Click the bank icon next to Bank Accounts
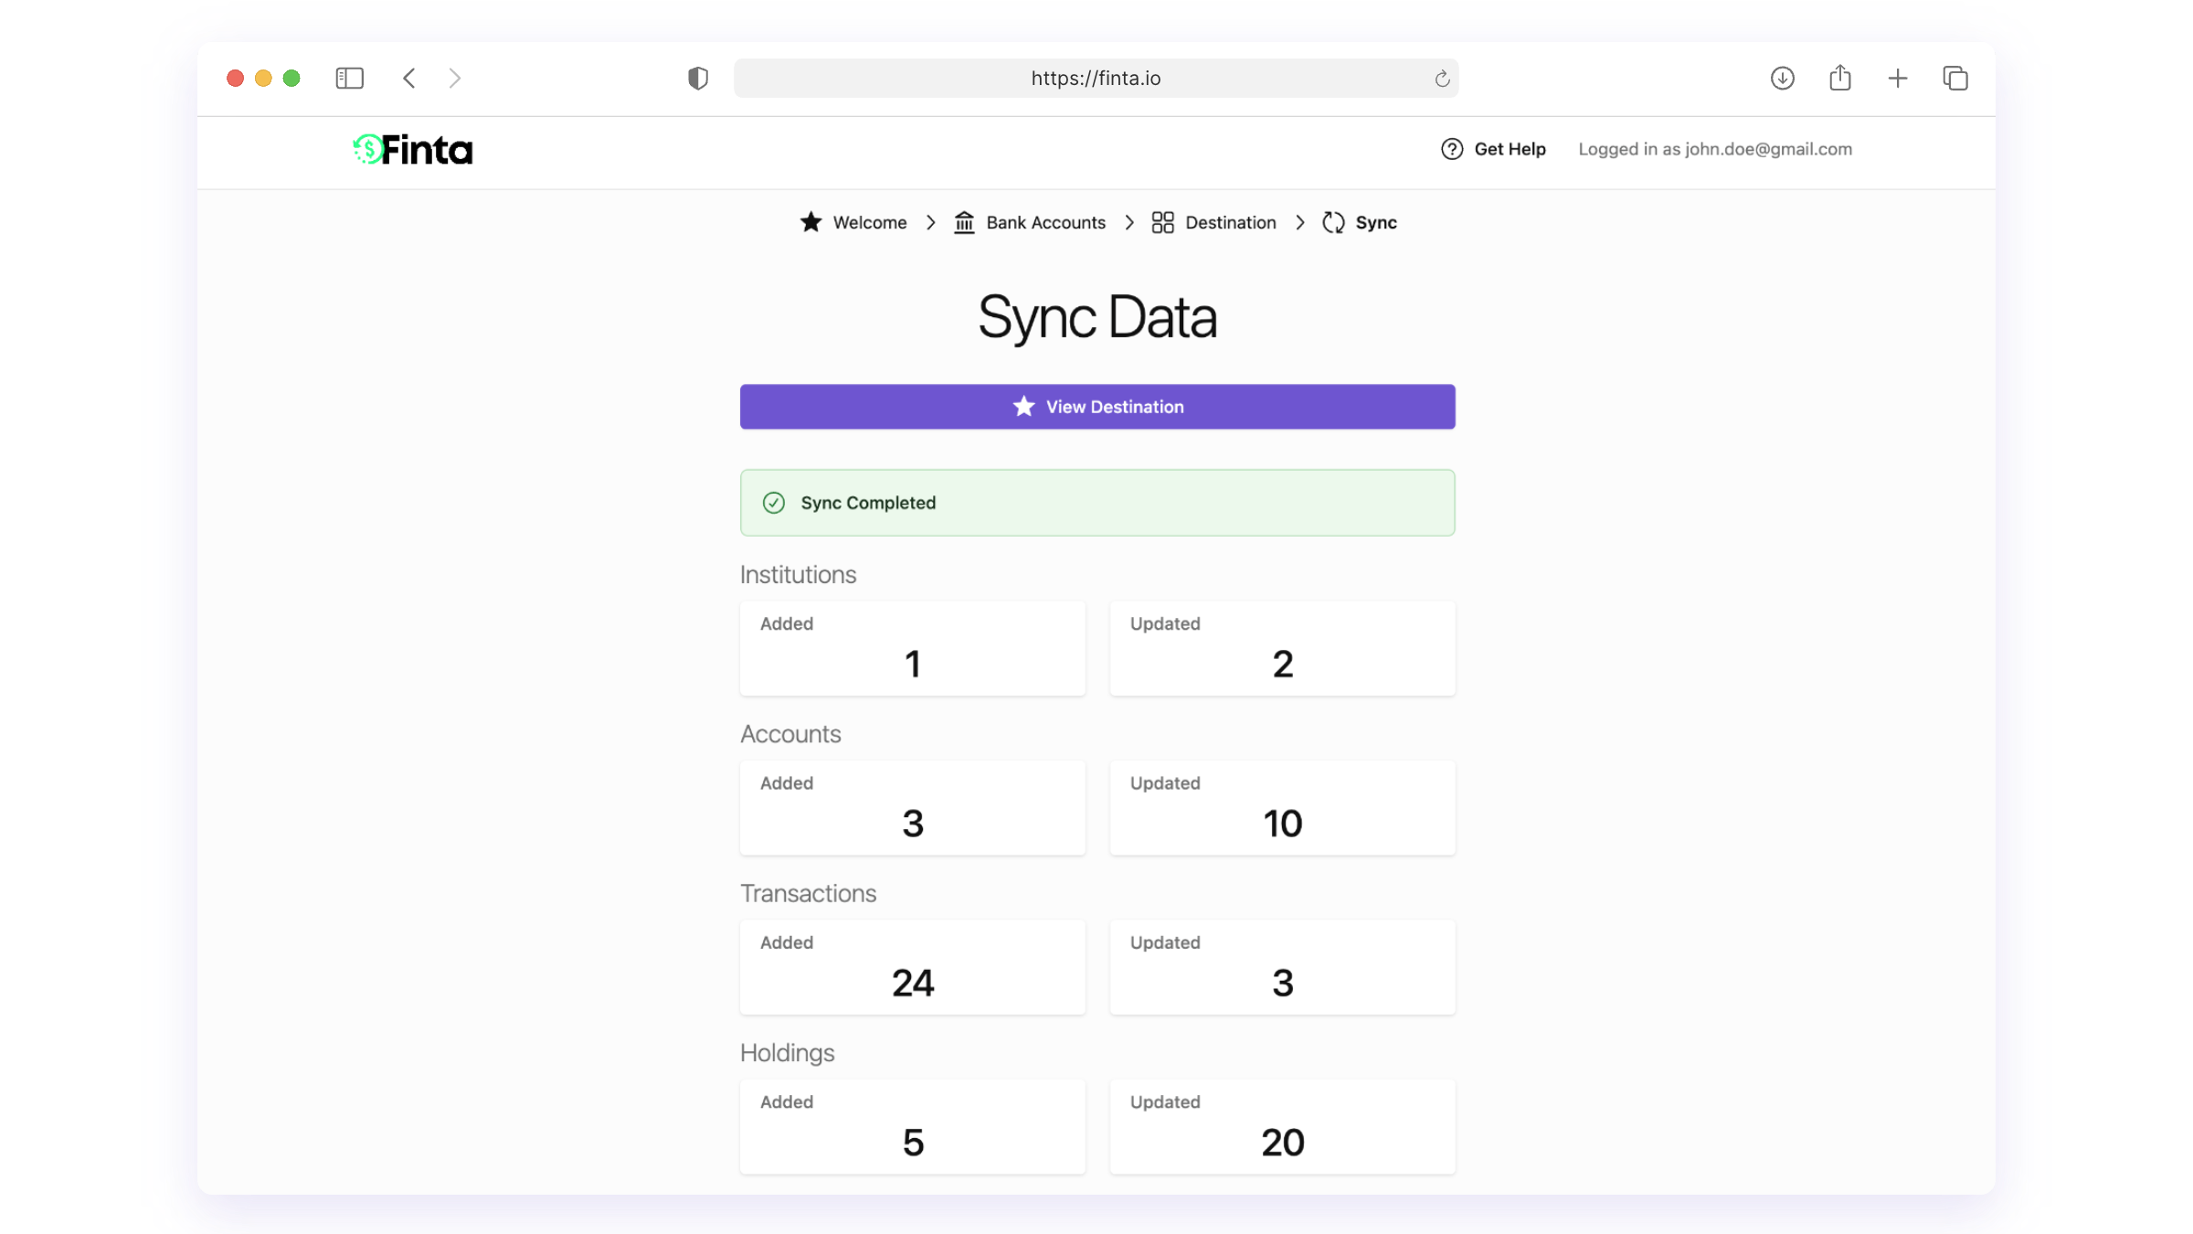The width and height of the screenshot is (2193, 1234). 965,222
